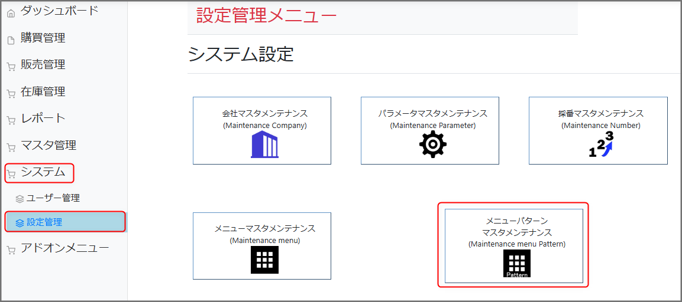682x302 pixels.
Task: Open the レポート menu item
Action: click(x=43, y=118)
